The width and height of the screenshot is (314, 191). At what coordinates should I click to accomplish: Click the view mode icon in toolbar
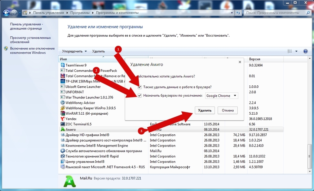[x=290, y=51]
